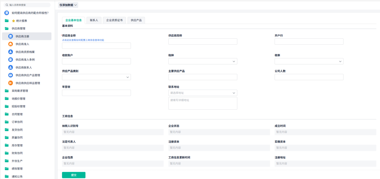Open the 点击此处查看如何配置工商信息查询功能 link
Screen dimensions: 380x179
83,40
